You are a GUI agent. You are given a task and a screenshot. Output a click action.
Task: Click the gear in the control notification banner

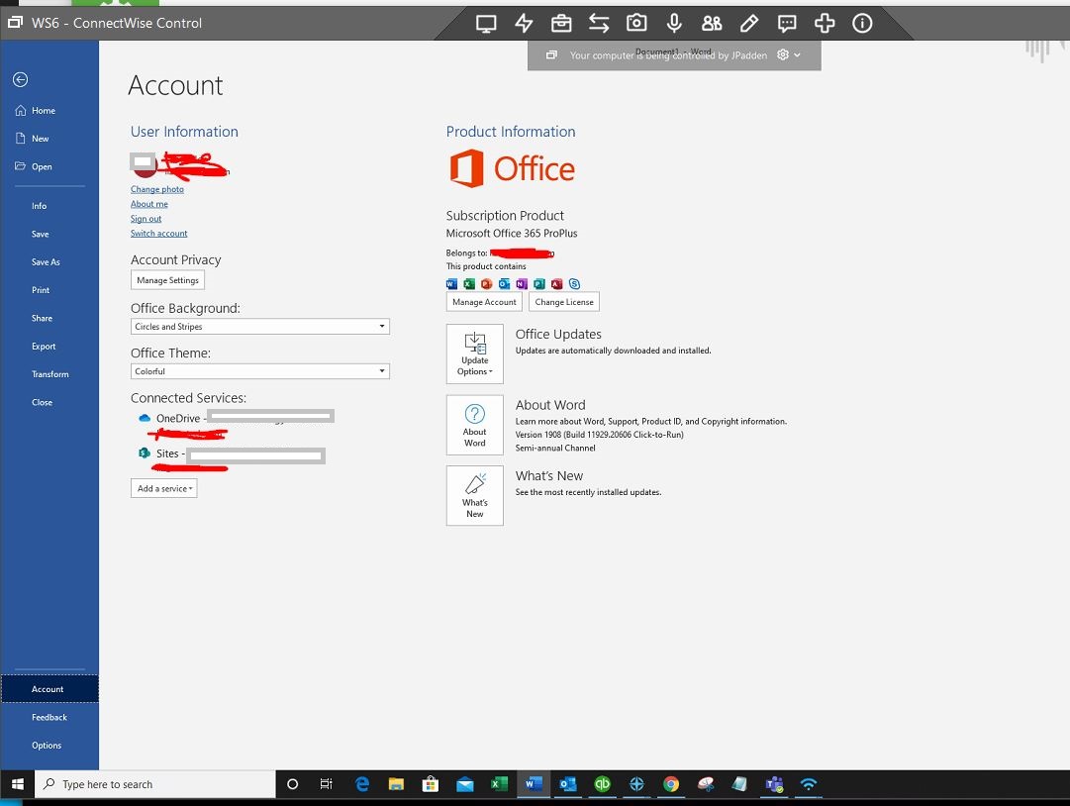(783, 54)
